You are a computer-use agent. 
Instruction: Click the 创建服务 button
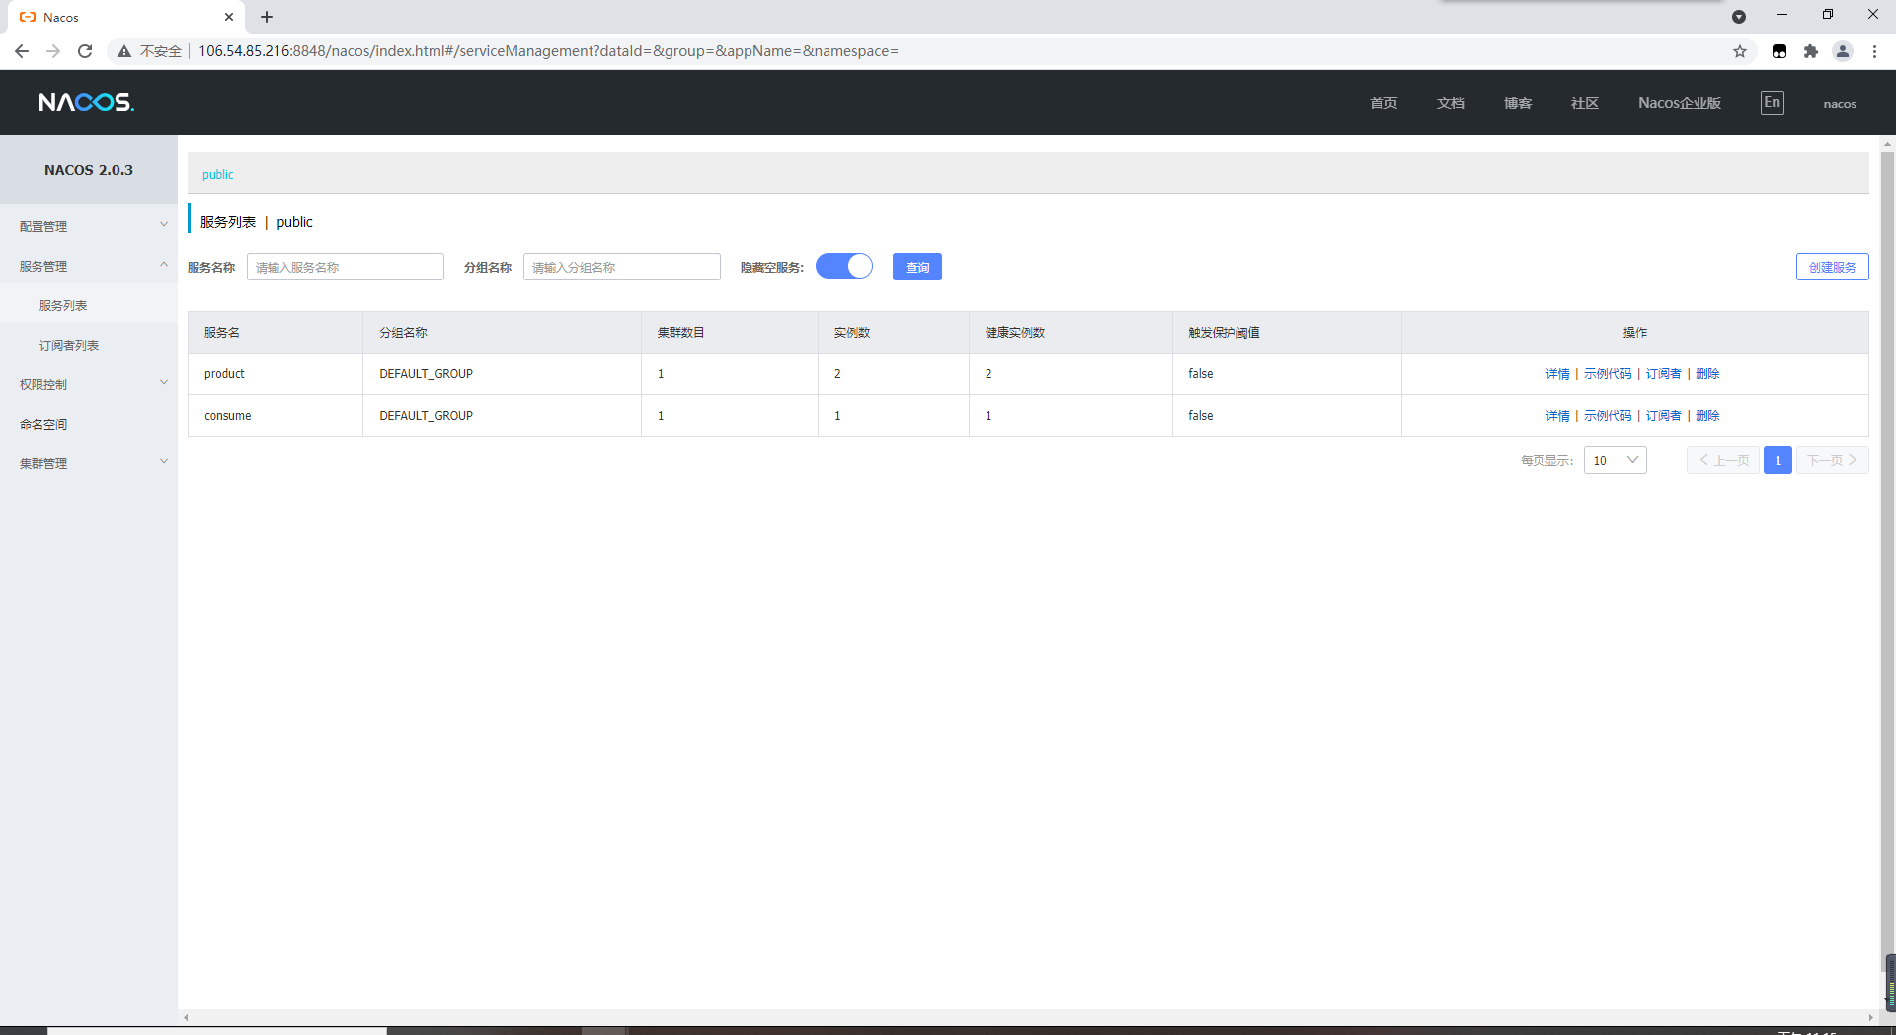point(1833,267)
